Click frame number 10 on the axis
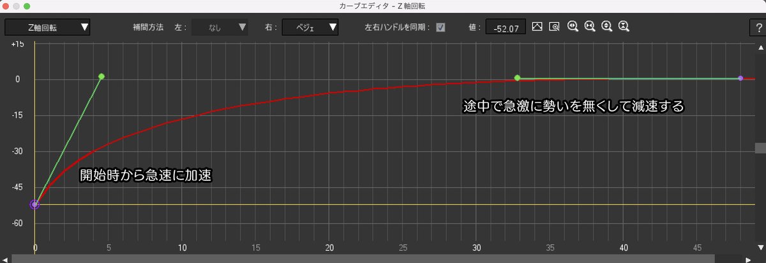Image resolution: width=766 pixels, height=263 pixels. tap(183, 248)
